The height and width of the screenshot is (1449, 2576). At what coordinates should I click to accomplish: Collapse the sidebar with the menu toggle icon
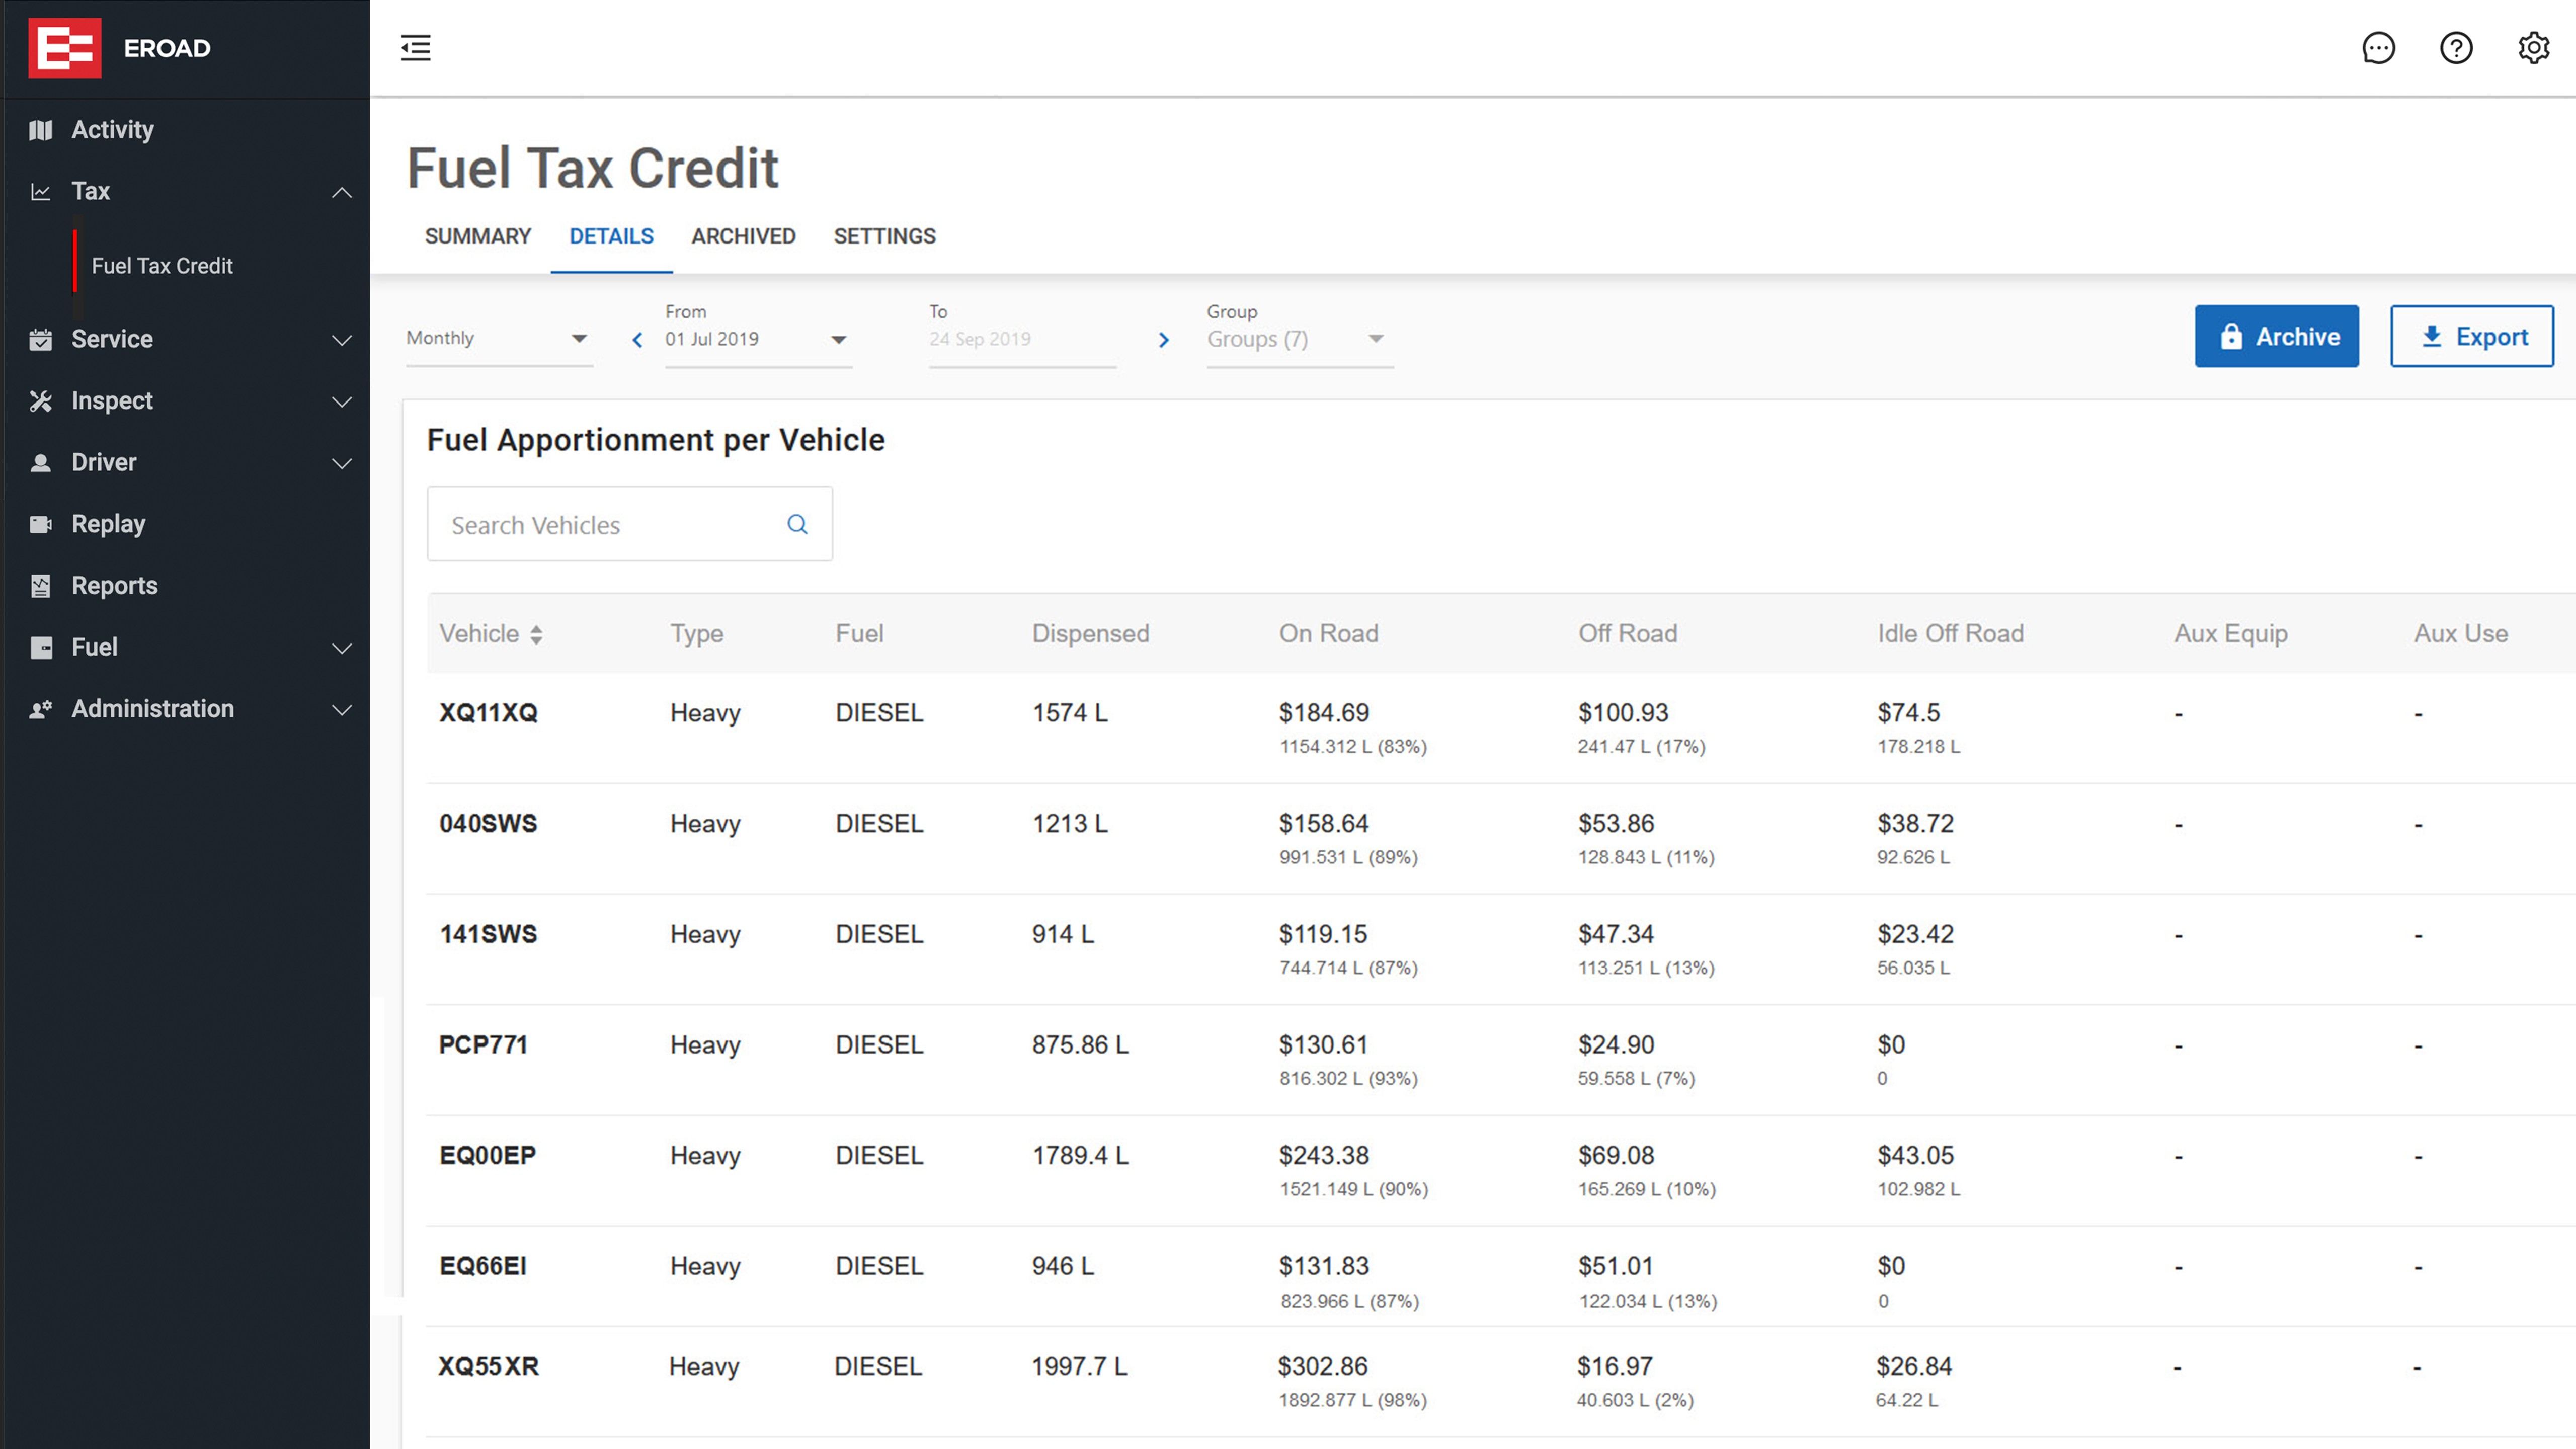point(416,48)
